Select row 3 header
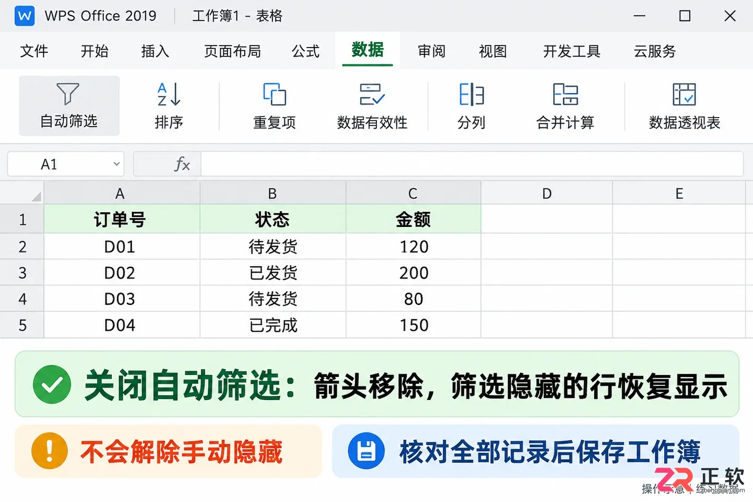The image size is (753, 502). click(x=22, y=272)
